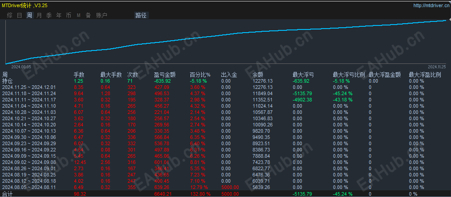Select week row 2024.08.12 ~ 2024.08.18
451x197 pixels.
click(29, 181)
